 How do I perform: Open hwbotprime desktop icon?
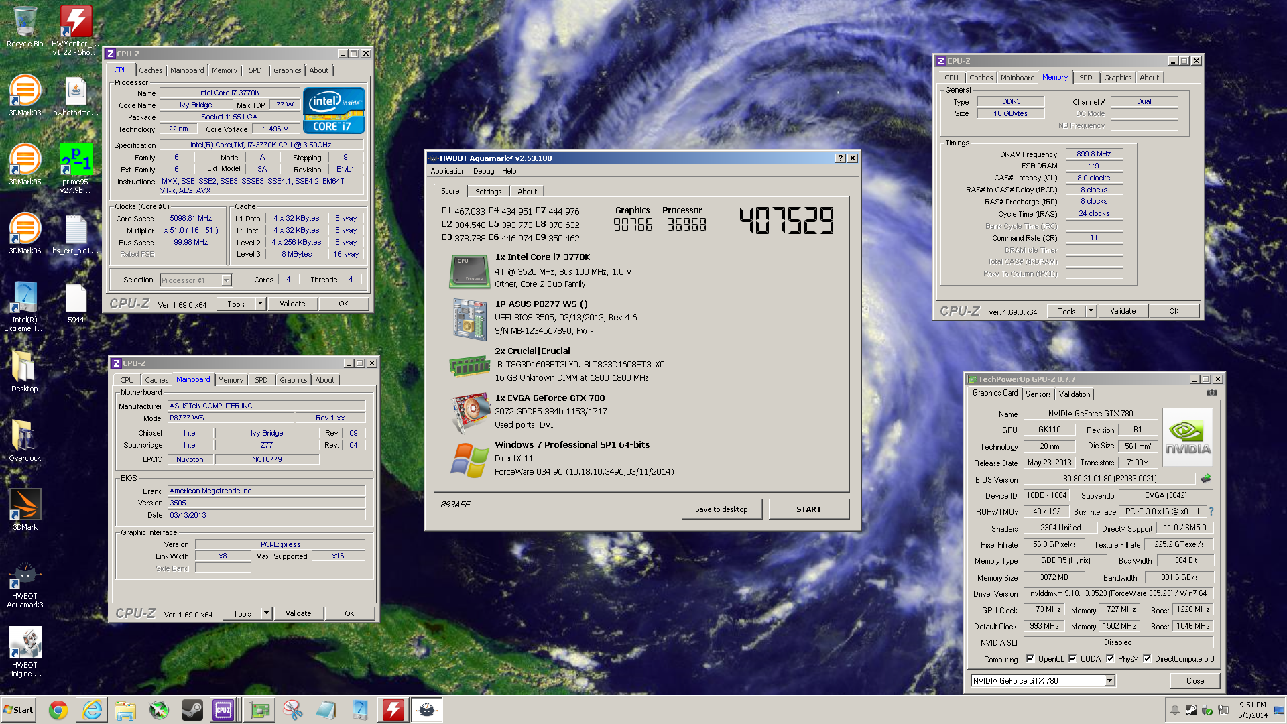coord(76,96)
